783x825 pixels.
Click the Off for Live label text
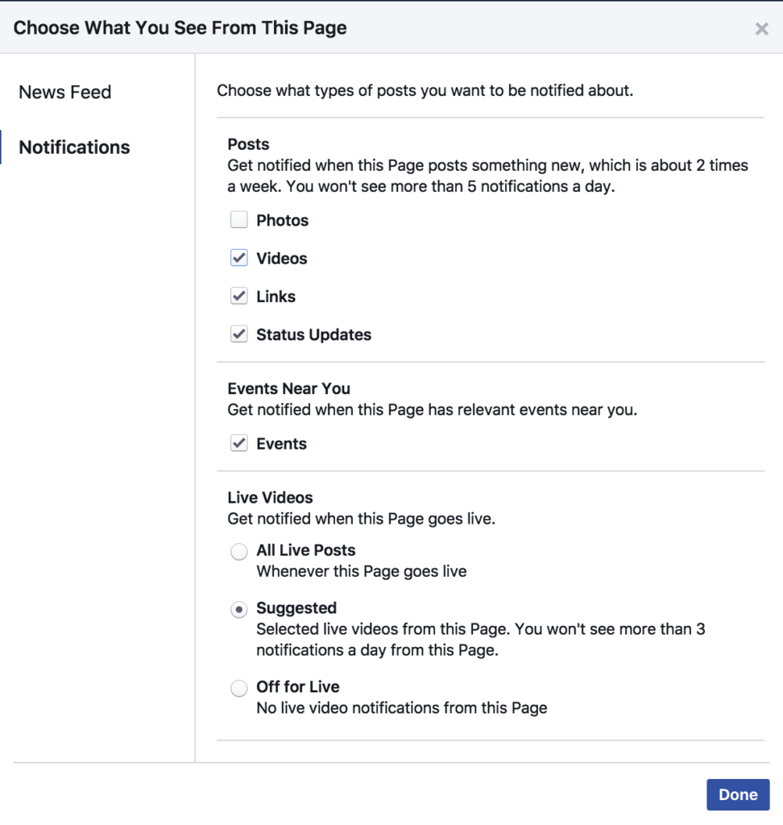pyautogui.click(x=297, y=686)
